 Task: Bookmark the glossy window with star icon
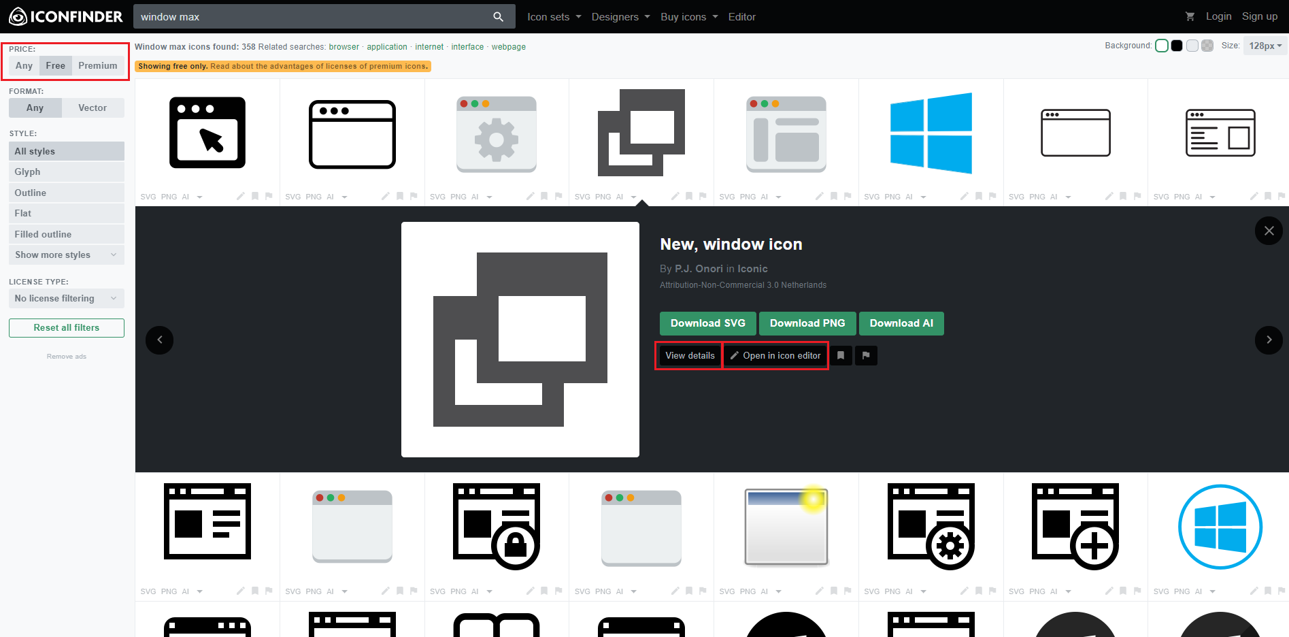[834, 591]
